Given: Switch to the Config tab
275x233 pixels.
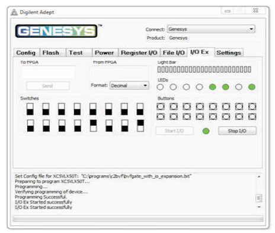Looking at the screenshot, I should click(x=27, y=53).
